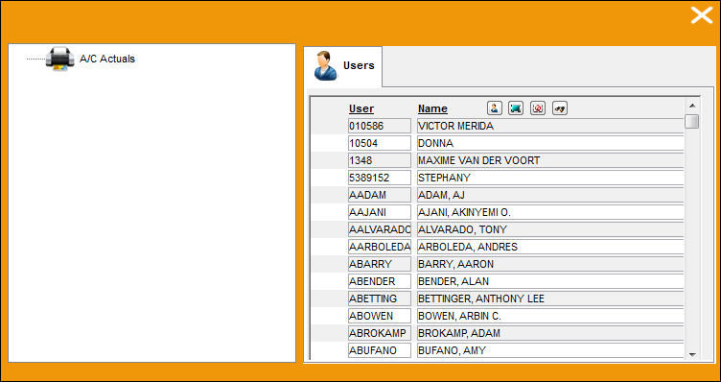Select name field BUFANO, AMY
The image size is (721, 382).
click(x=550, y=350)
